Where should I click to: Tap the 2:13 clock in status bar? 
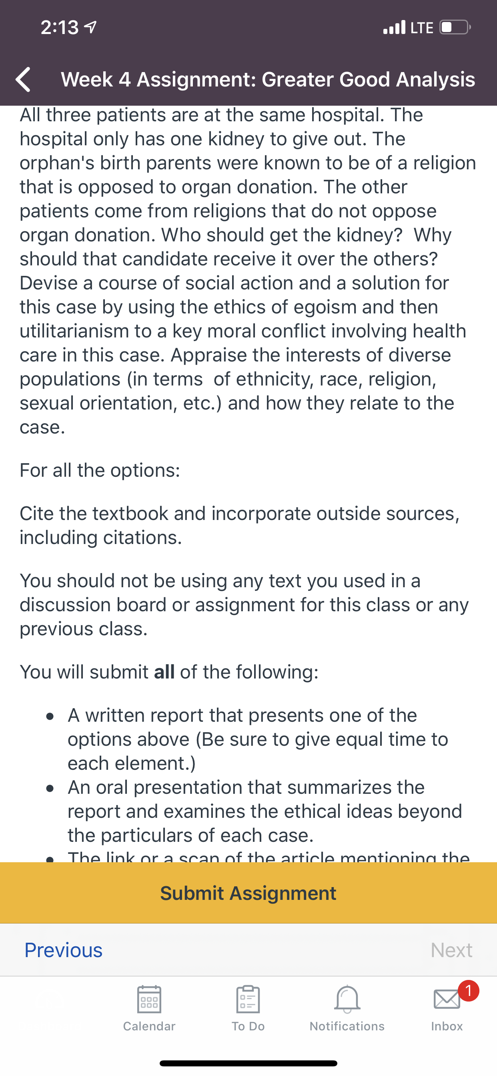pos(59,28)
